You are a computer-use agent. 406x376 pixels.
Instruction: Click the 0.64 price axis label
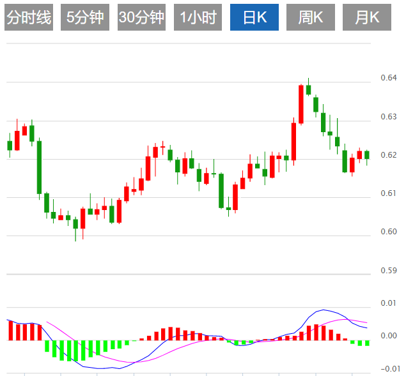coord(389,78)
